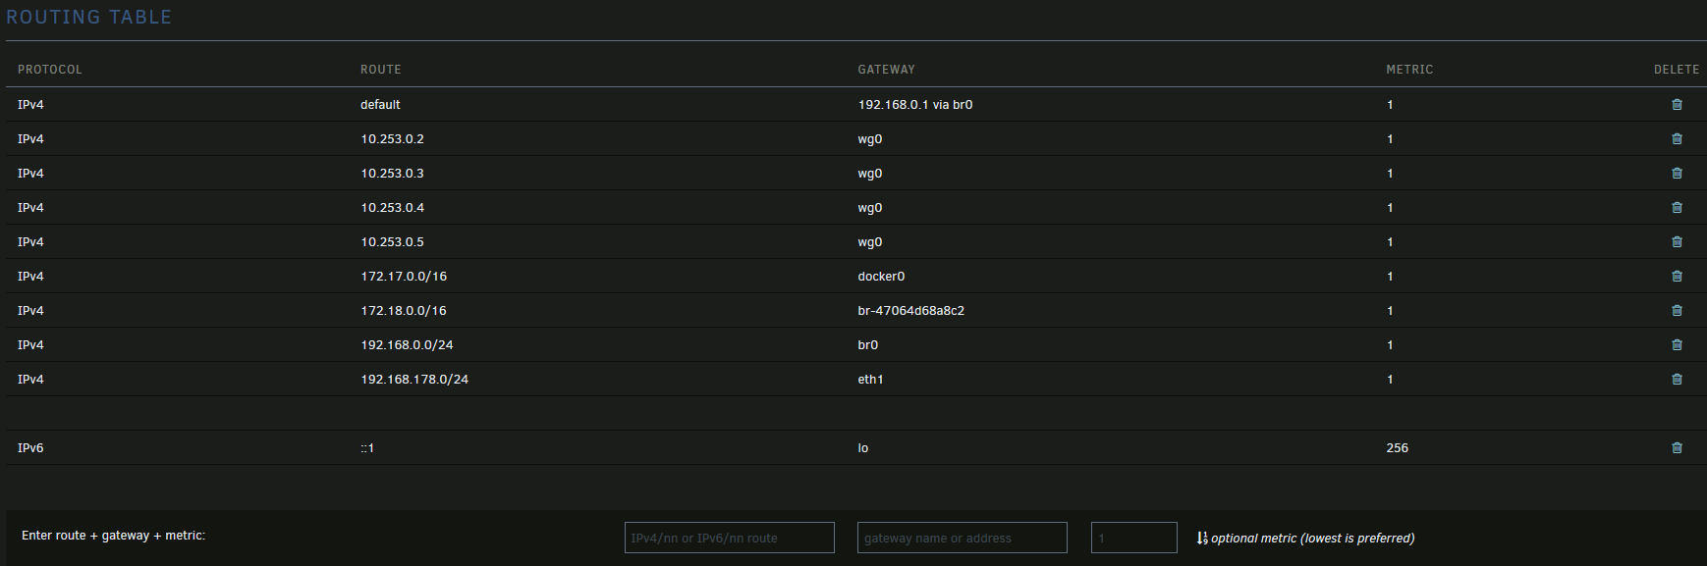Viewport: 1707px width, 566px height.
Task: Delete the 10.253.0.4 route
Action: point(1677,208)
